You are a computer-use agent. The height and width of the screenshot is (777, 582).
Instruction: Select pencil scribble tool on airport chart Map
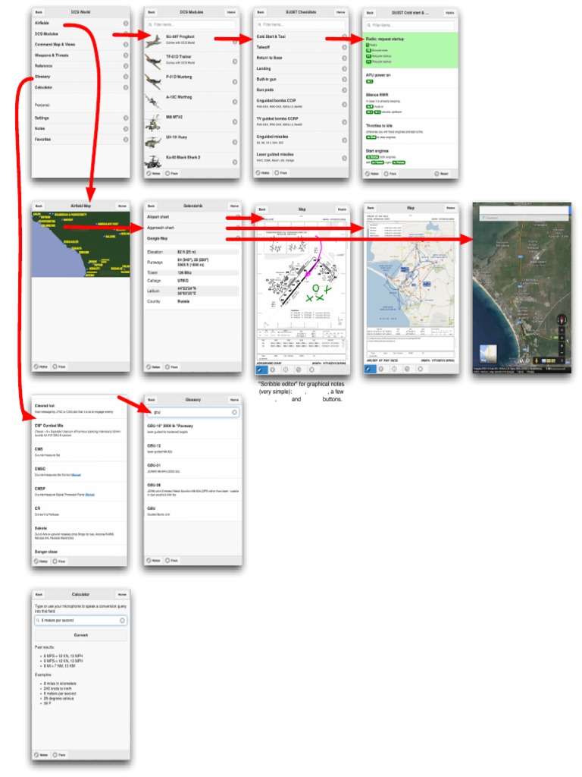(260, 370)
